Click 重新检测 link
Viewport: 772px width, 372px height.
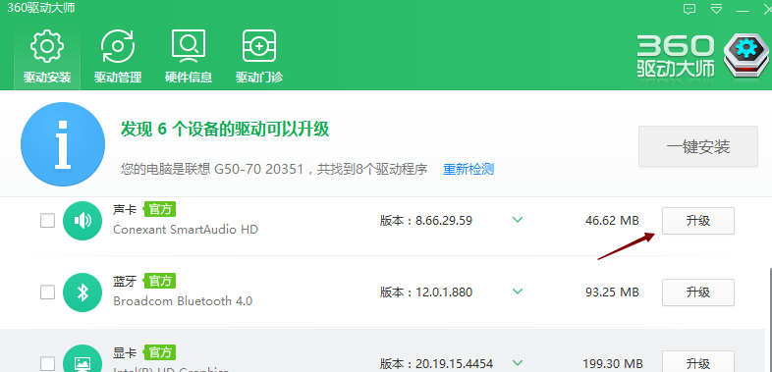coord(469,169)
